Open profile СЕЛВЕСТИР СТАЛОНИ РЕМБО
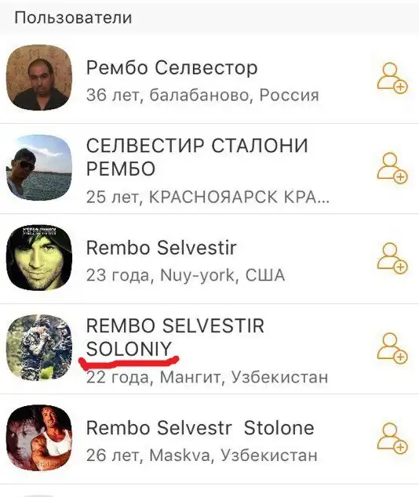The height and width of the screenshot is (497, 419). coord(197,157)
